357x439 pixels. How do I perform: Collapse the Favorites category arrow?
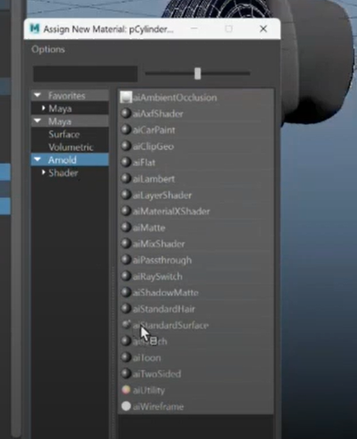[38, 95]
